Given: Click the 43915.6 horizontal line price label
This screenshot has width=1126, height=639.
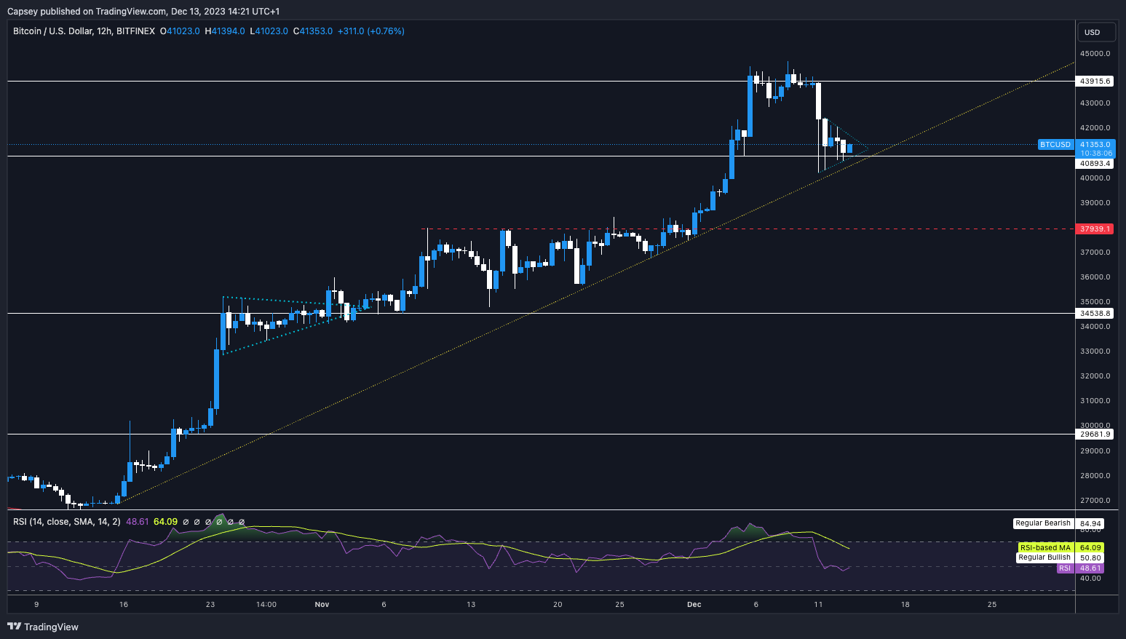Looking at the screenshot, I should (1095, 82).
